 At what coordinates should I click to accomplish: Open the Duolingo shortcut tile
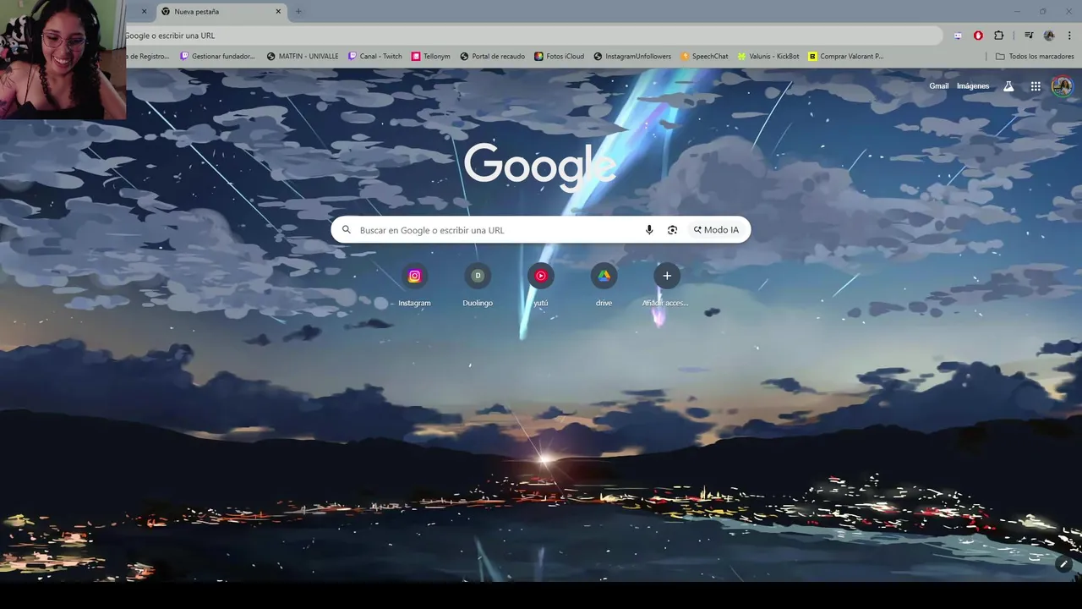(478, 276)
